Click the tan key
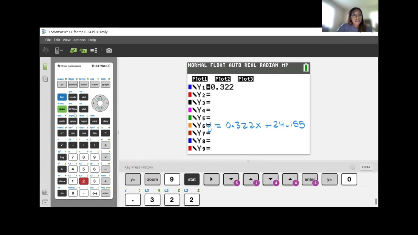418x235 pixels. point(95,133)
